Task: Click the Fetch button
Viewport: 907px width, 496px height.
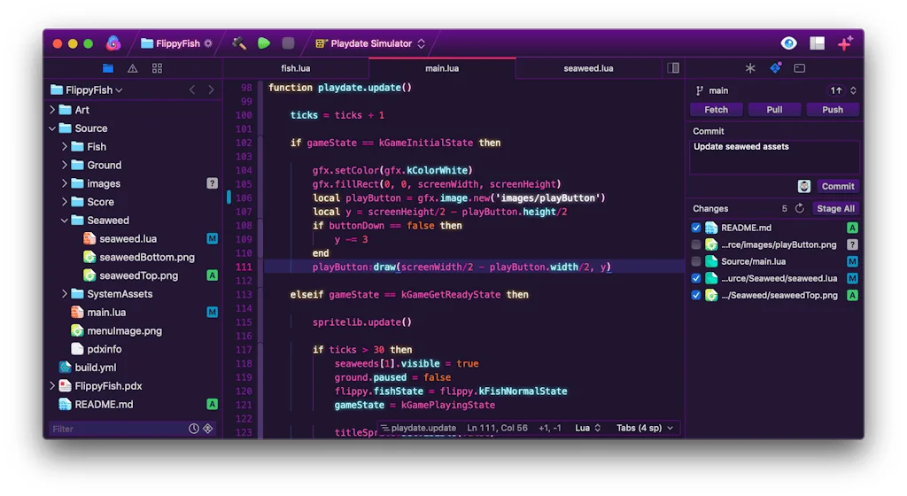Action: [716, 110]
